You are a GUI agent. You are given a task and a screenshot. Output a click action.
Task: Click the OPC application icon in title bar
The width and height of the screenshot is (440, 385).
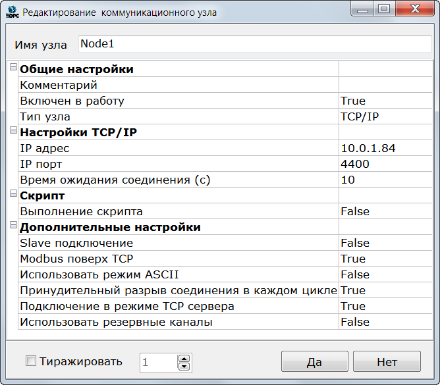click(x=12, y=12)
